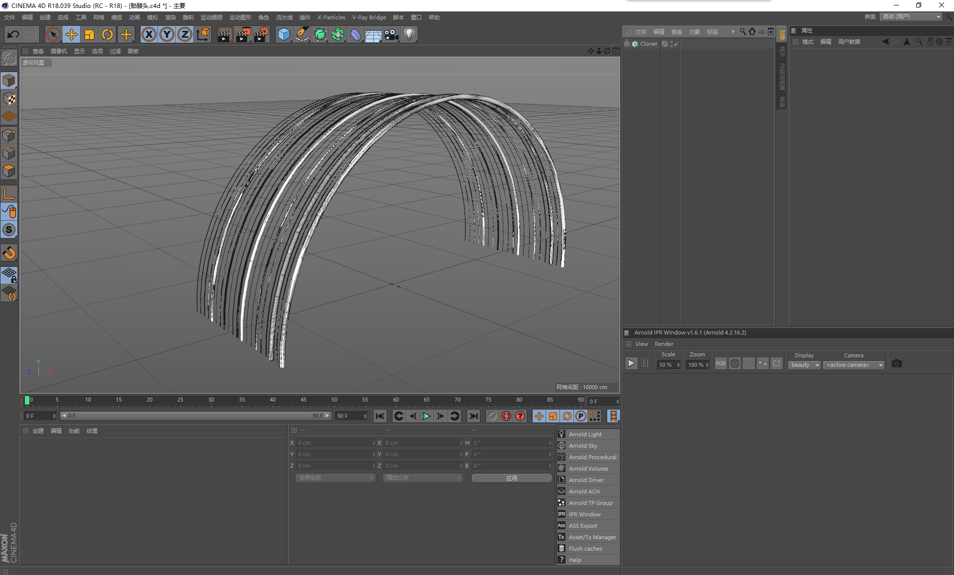Click Flush caches entry
The height and width of the screenshot is (575, 954).
click(x=585, y=549)
